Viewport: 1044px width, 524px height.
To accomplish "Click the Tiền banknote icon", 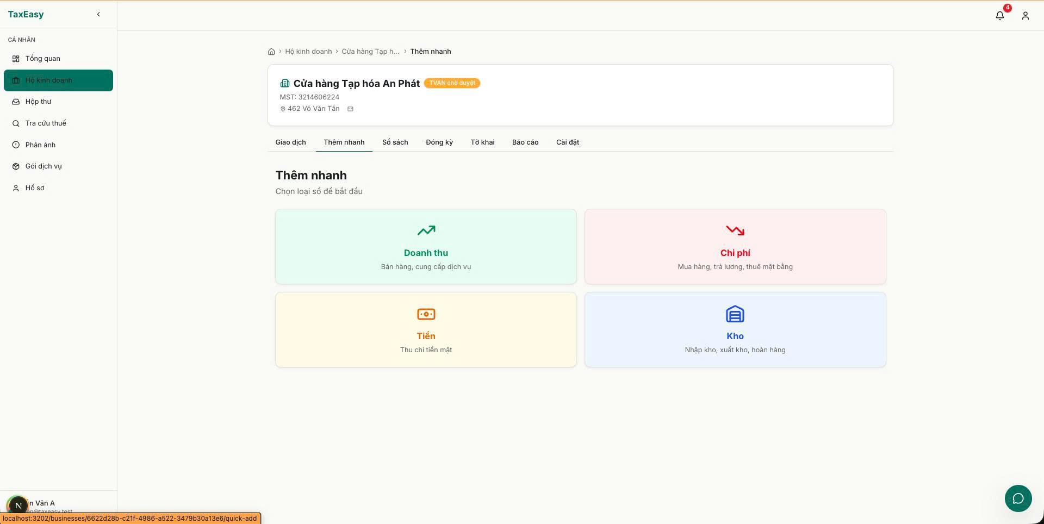I will [x=426, y=314].
